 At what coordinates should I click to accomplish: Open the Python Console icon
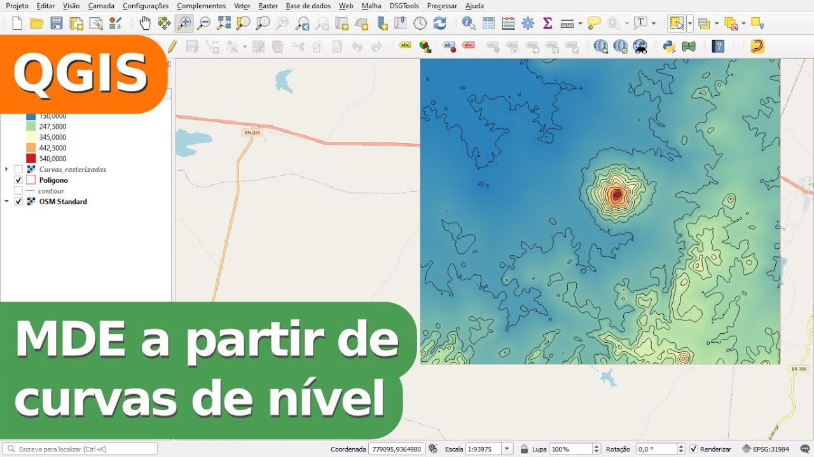pos(669,46)
